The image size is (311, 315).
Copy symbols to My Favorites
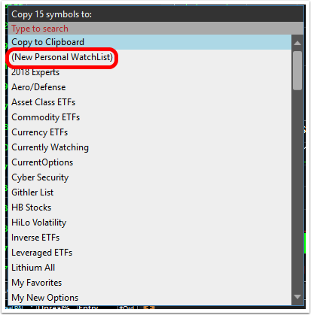[150, 283]
